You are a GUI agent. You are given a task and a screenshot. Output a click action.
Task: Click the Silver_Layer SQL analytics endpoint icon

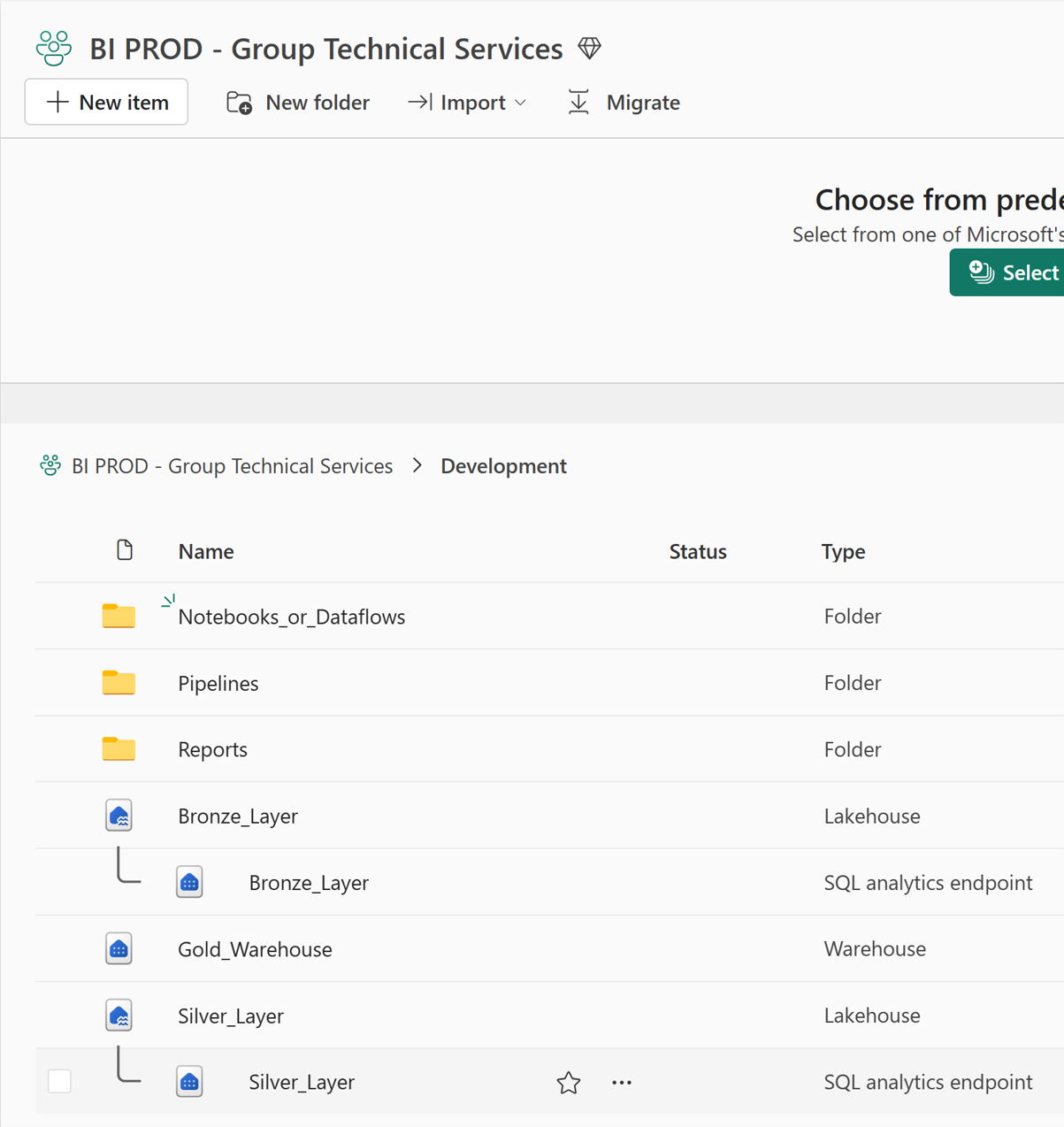pos(189,1081)
